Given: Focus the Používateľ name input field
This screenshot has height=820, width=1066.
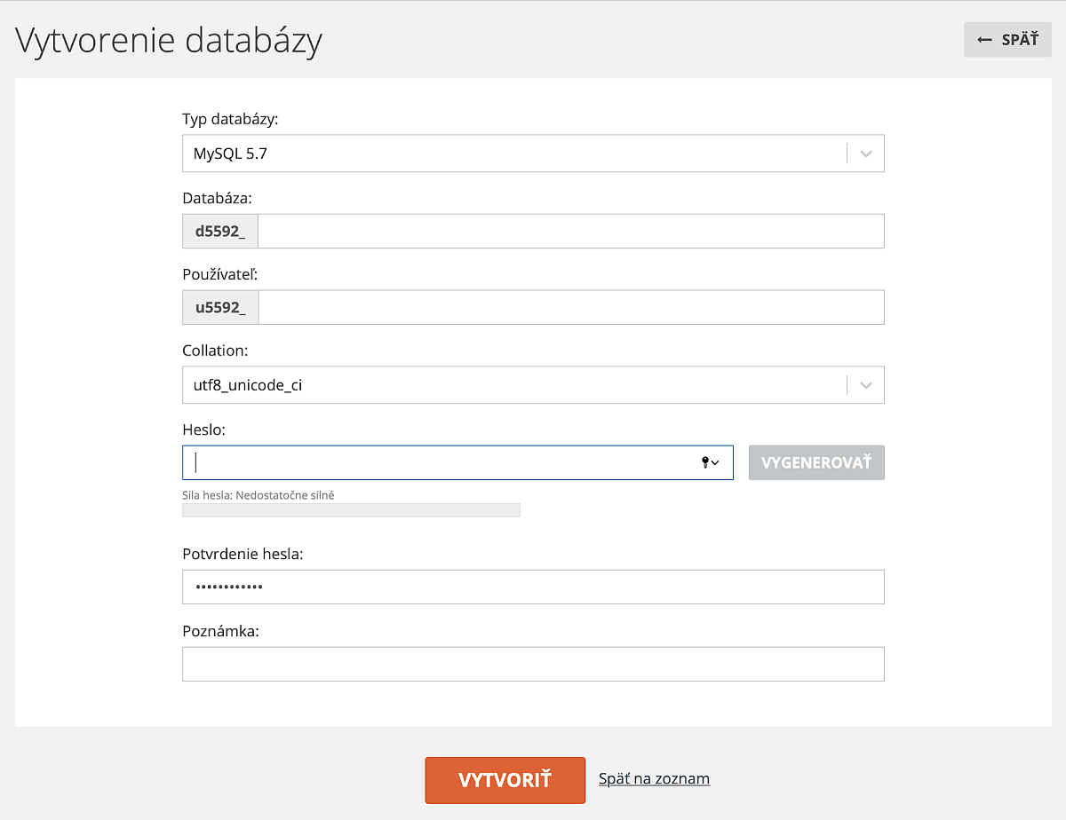Looking at the screenshot, I should (x=571, y=307).
